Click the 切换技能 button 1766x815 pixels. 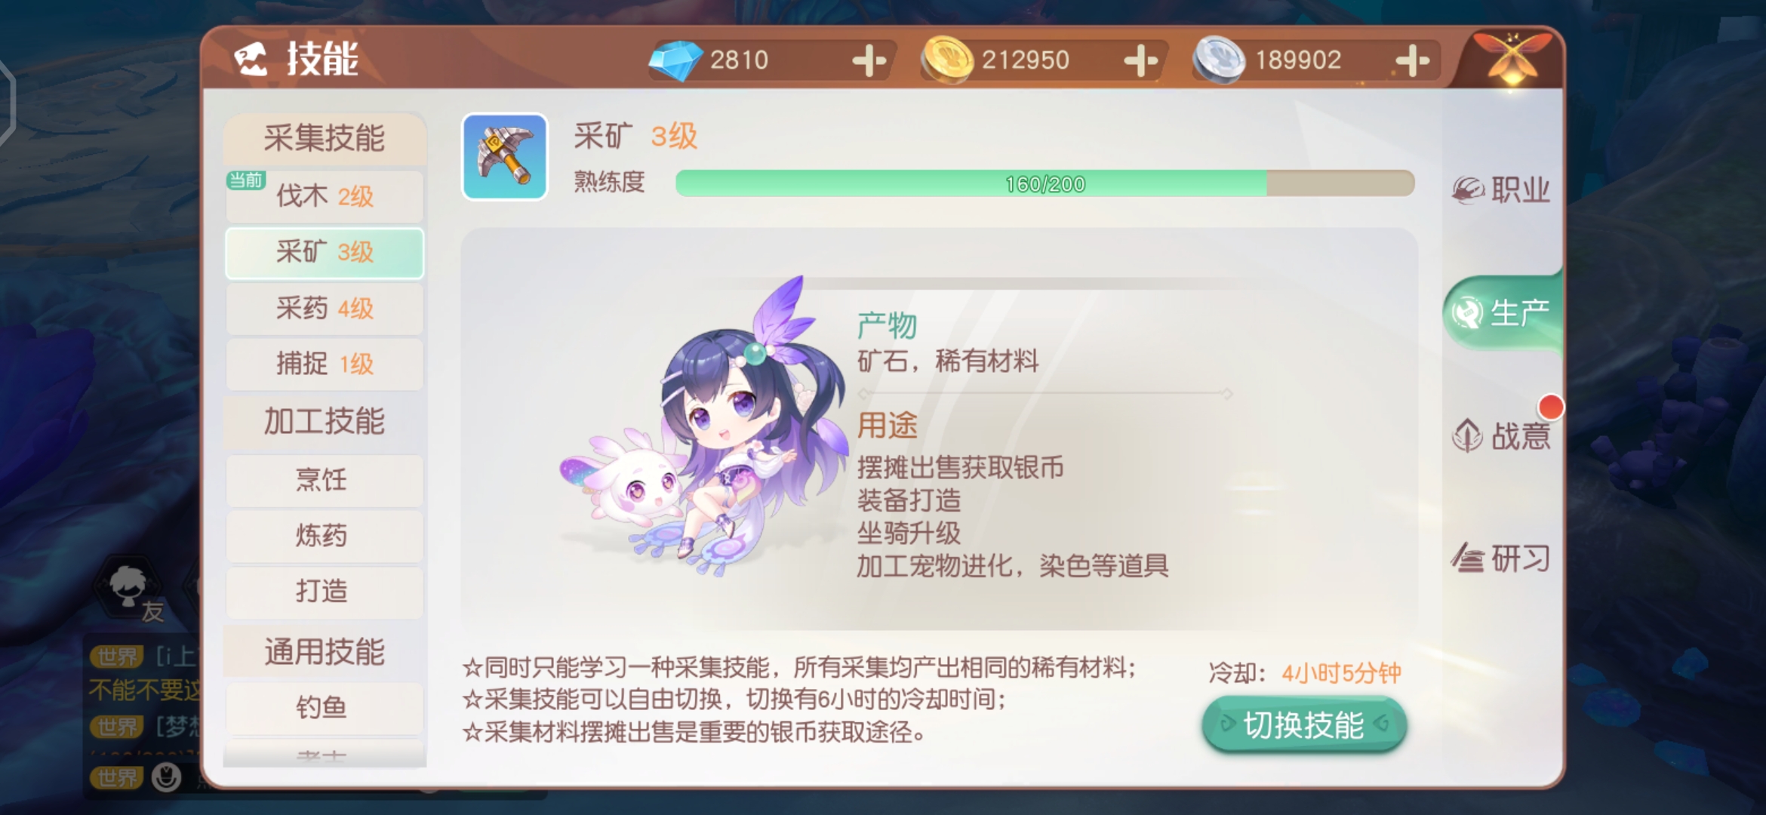click(x=1304, y=725)
